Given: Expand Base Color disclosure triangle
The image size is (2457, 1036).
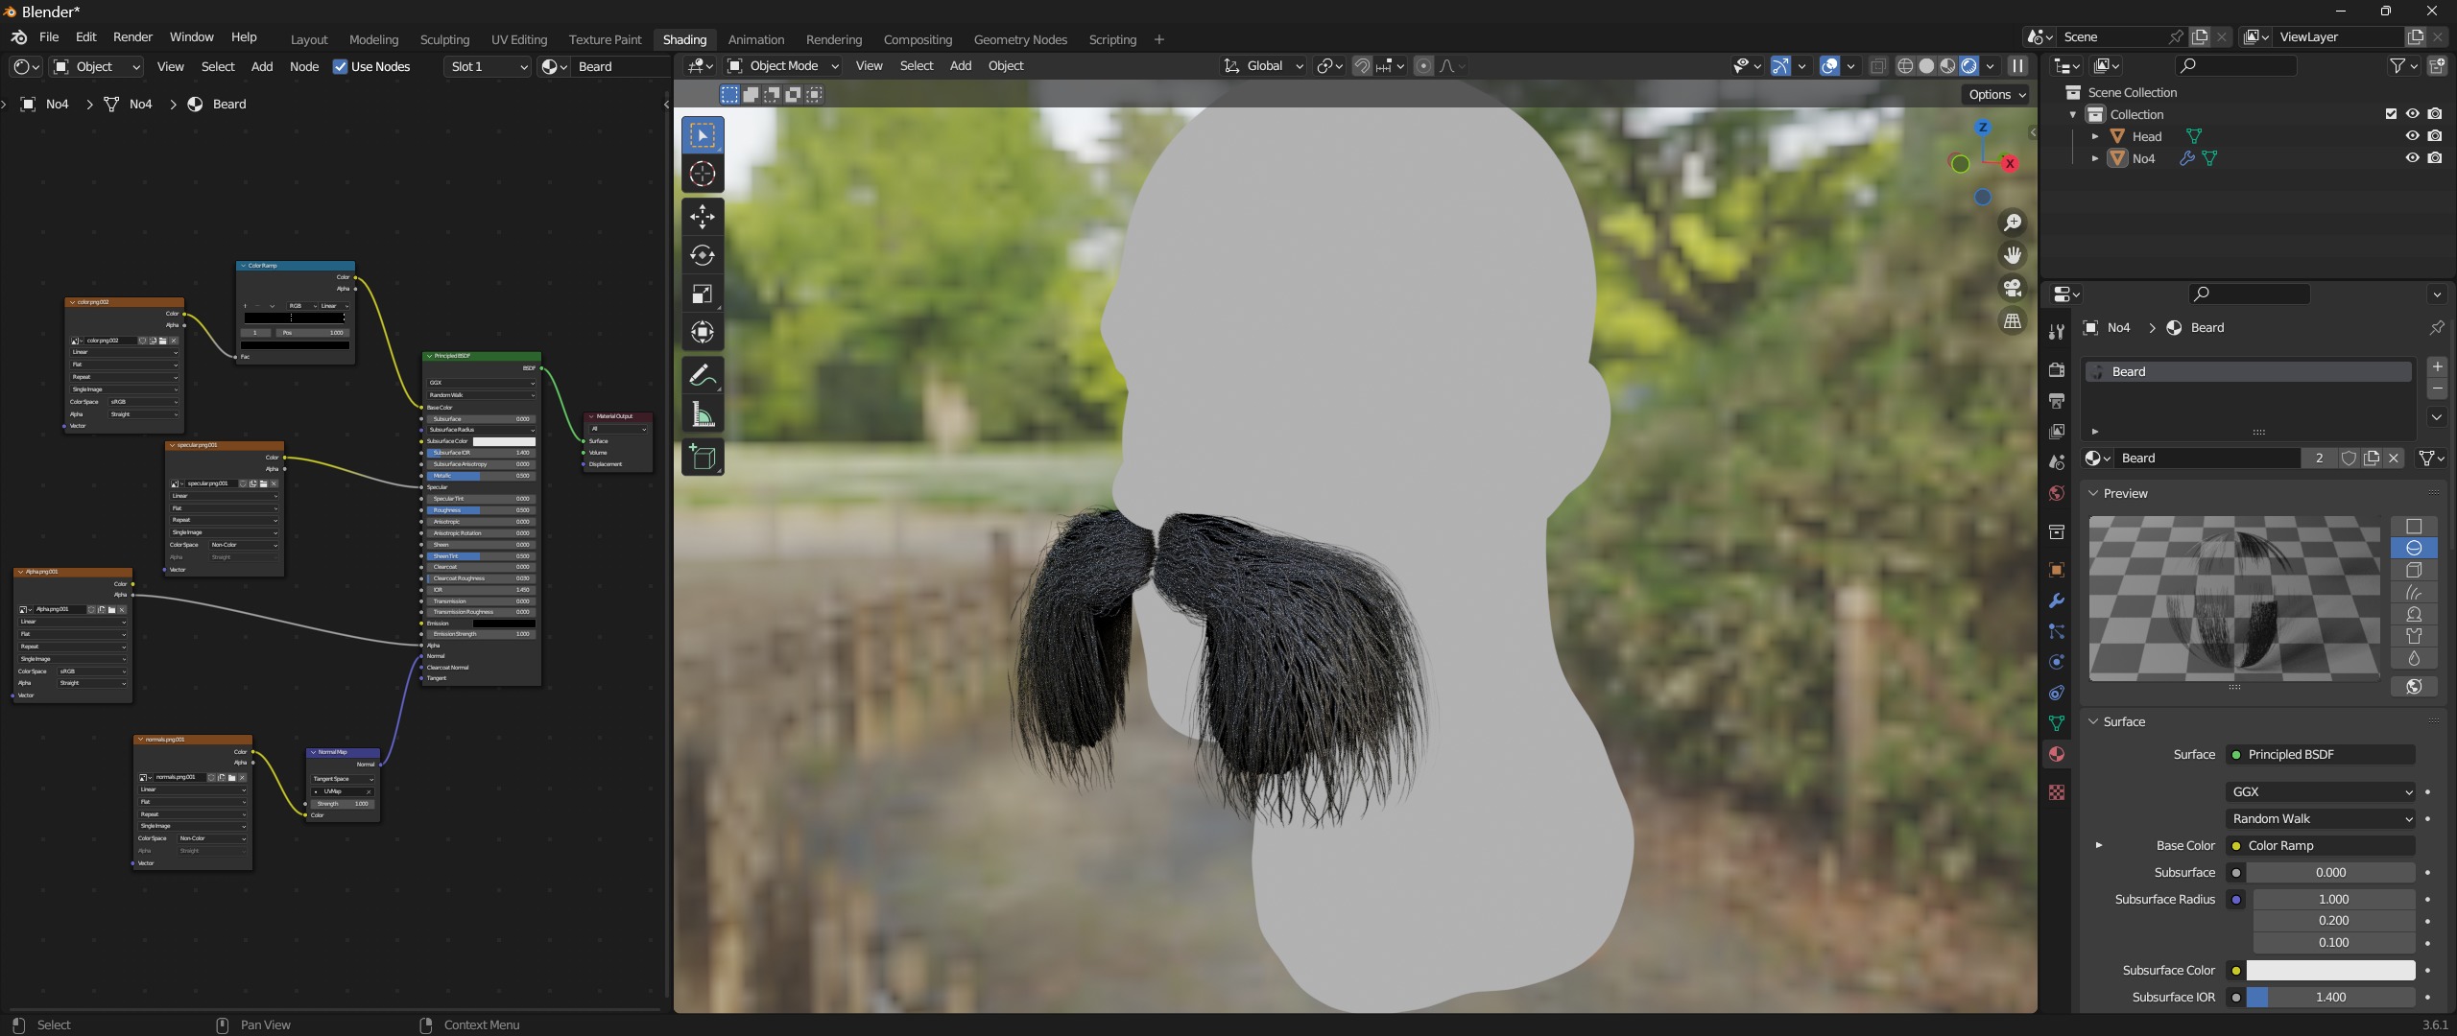Looking at the screenshot, I should [x=2099, y=846].
